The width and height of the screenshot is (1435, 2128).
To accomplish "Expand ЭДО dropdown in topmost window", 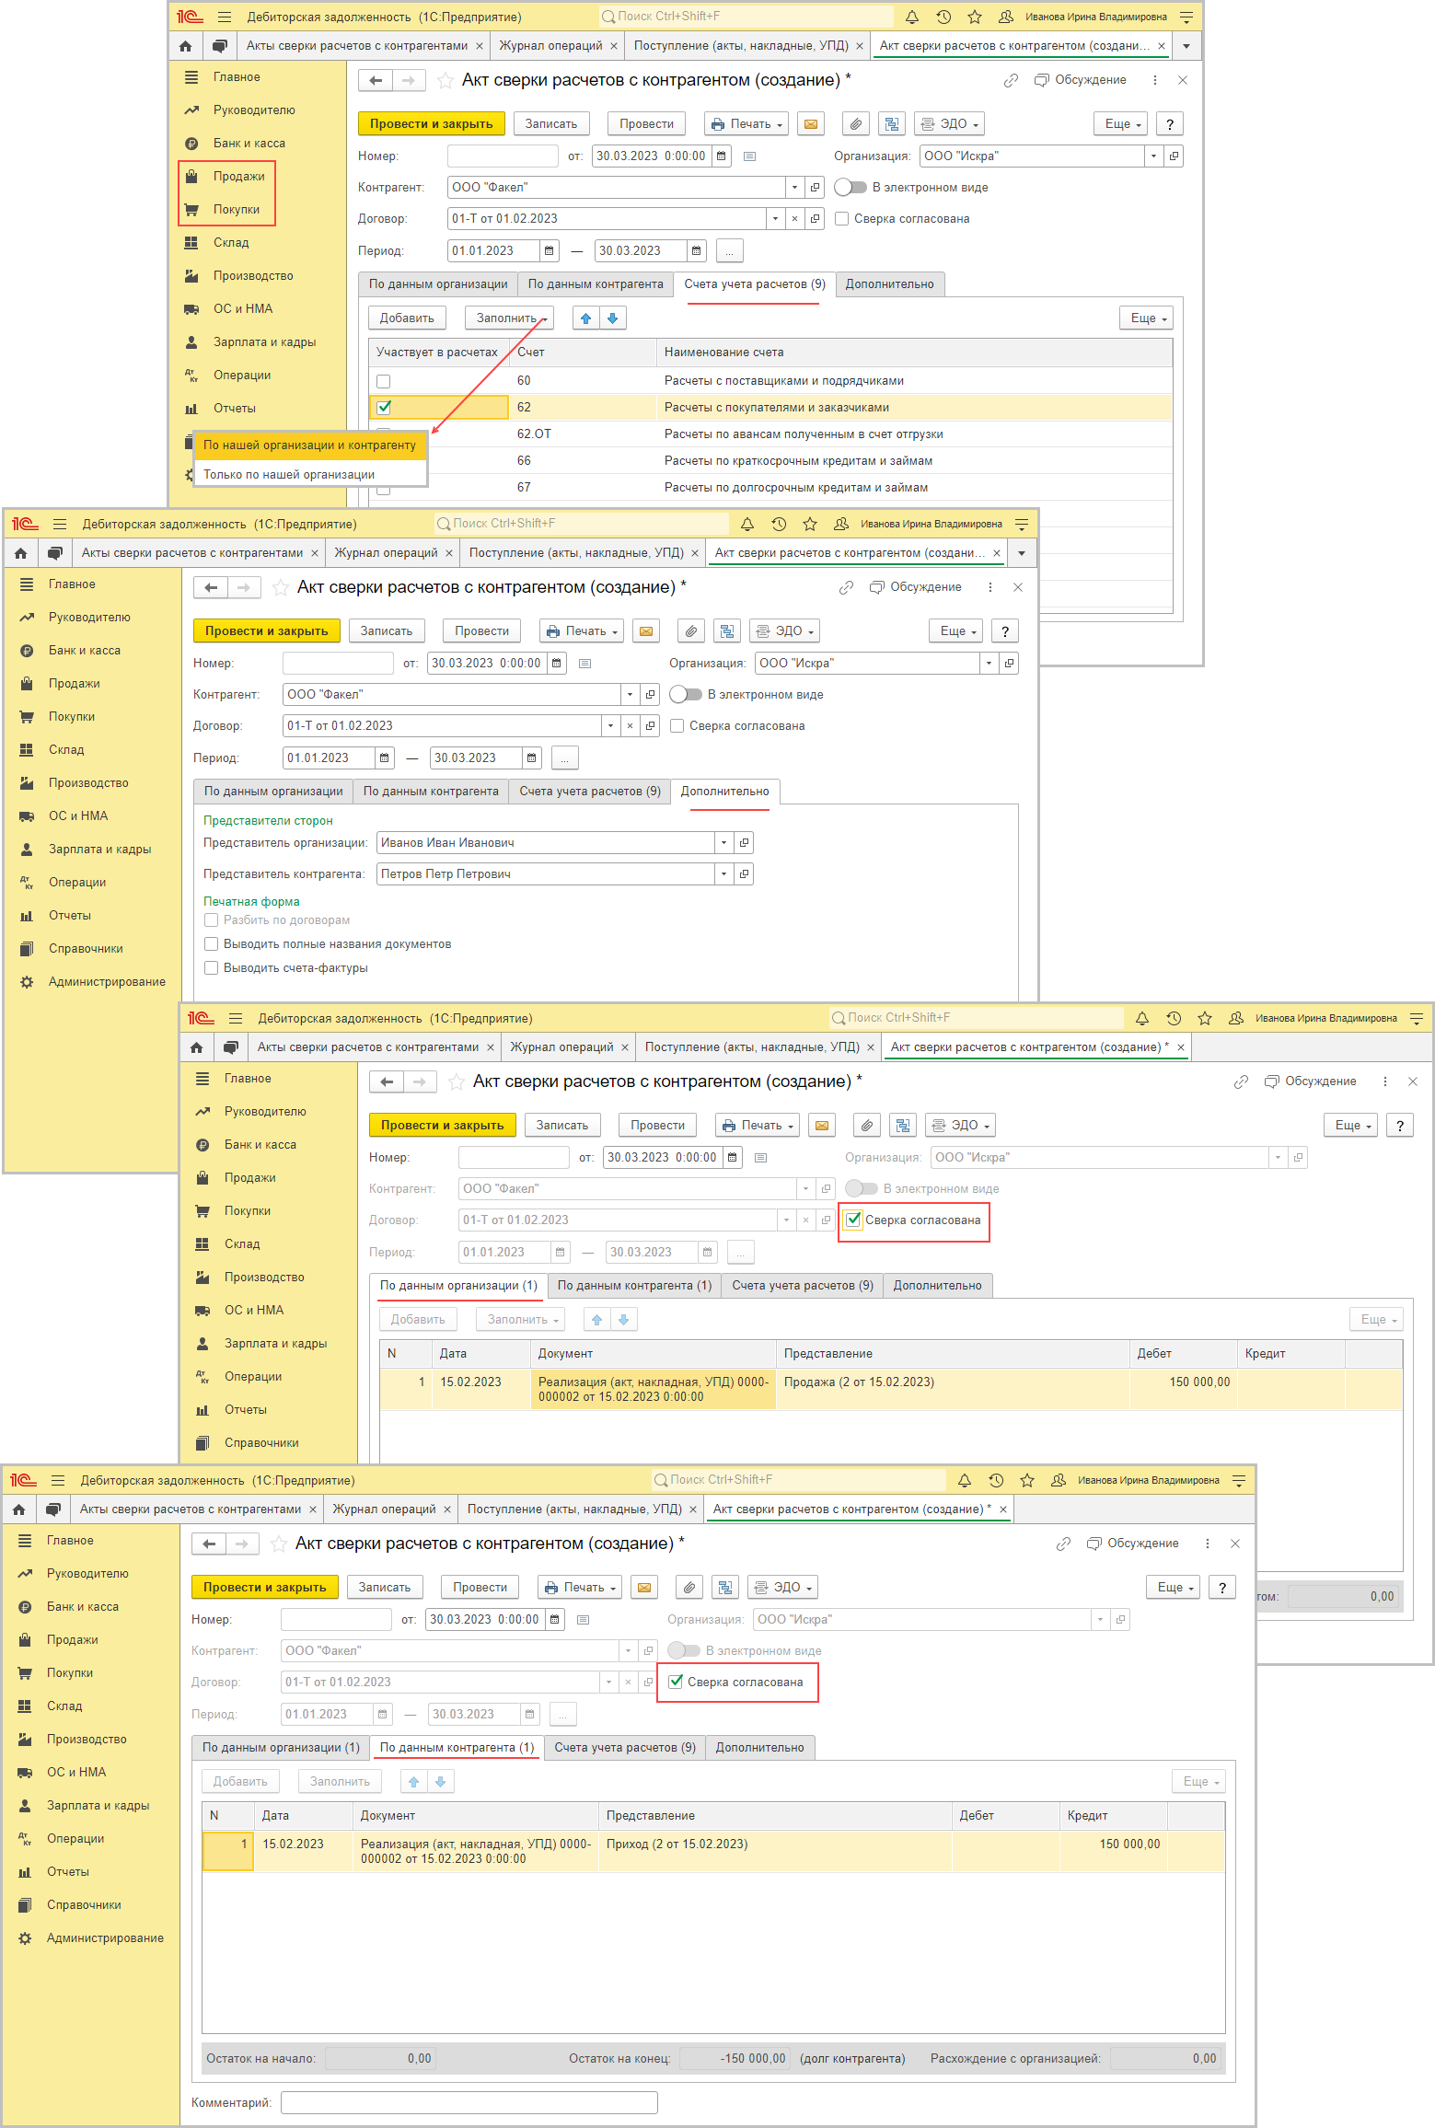I will pyautogui.click(x=950, y=124).
